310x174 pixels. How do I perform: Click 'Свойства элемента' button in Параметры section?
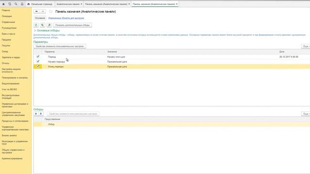[x=60, y=46]
